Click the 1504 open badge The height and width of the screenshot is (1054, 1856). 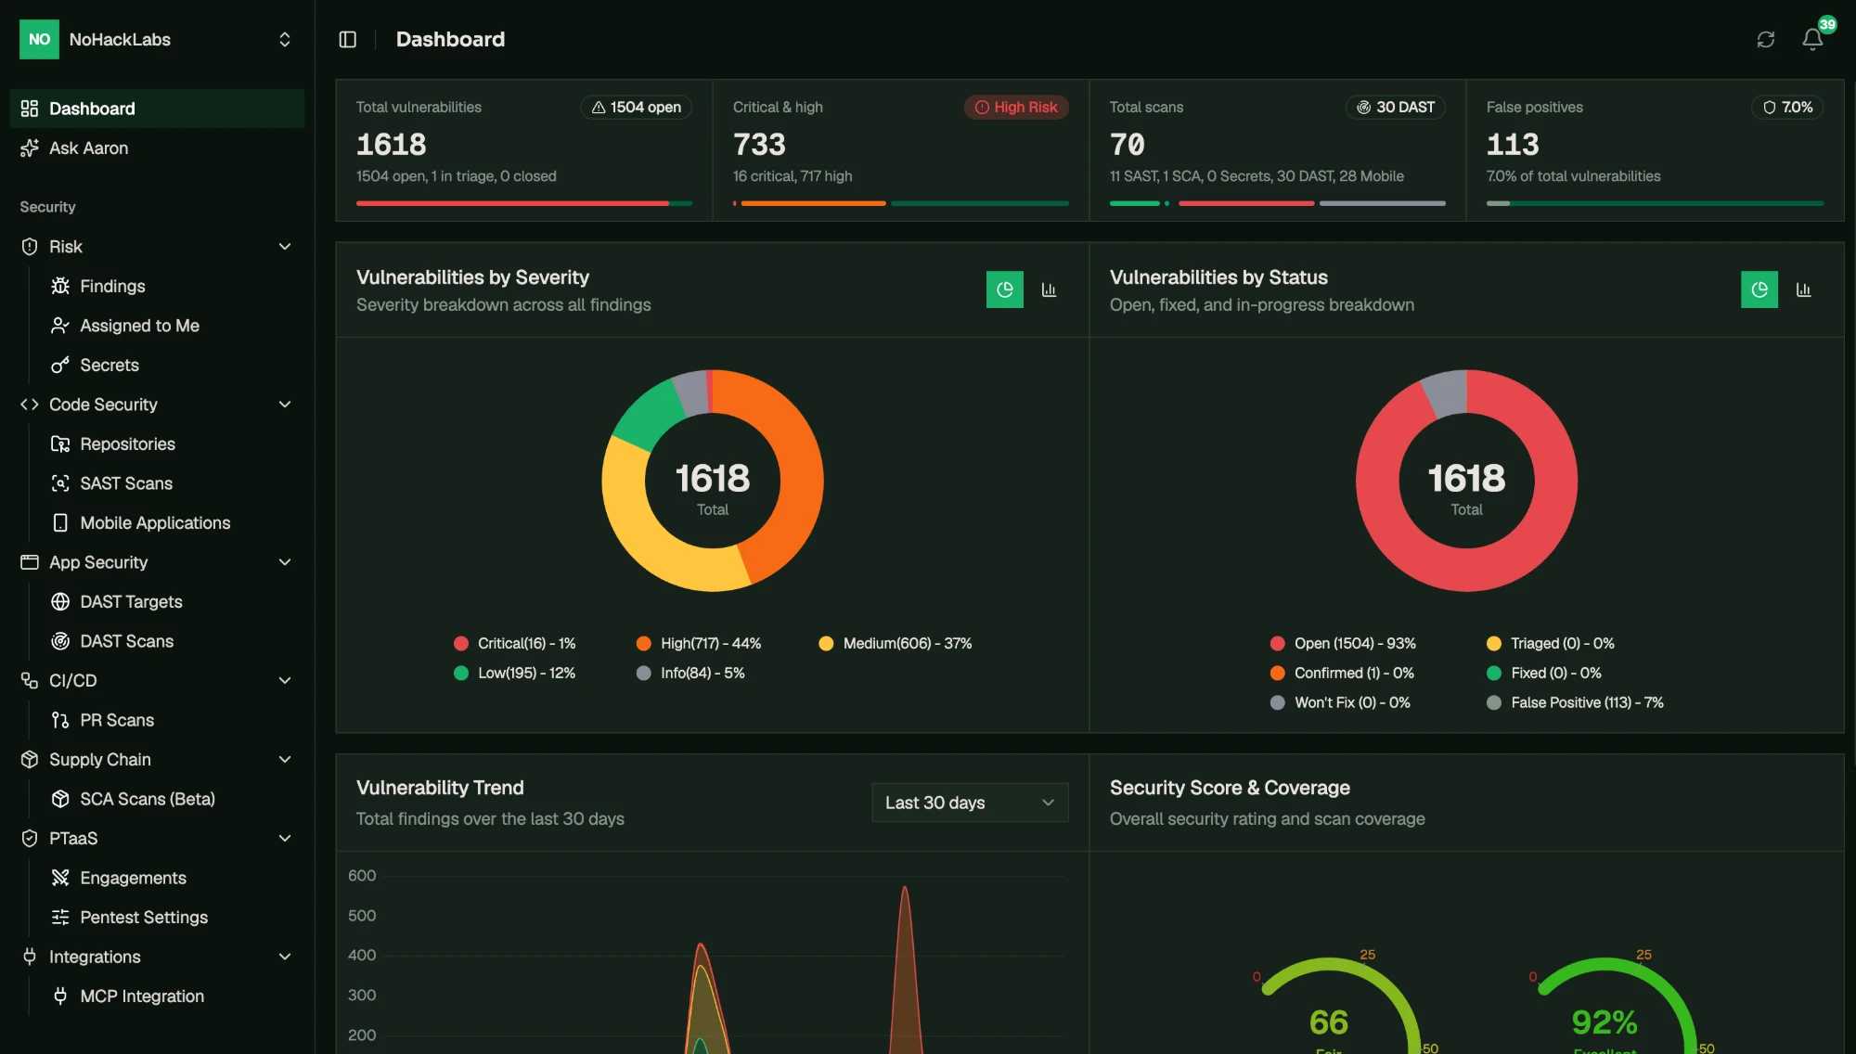click(637, 108)
